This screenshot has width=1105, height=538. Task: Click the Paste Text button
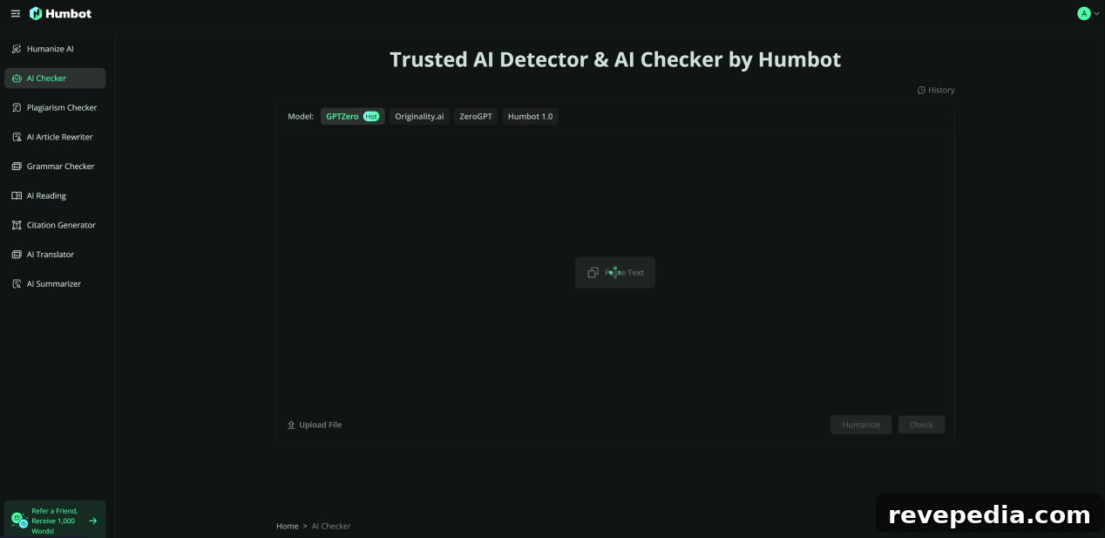(615, 272)
